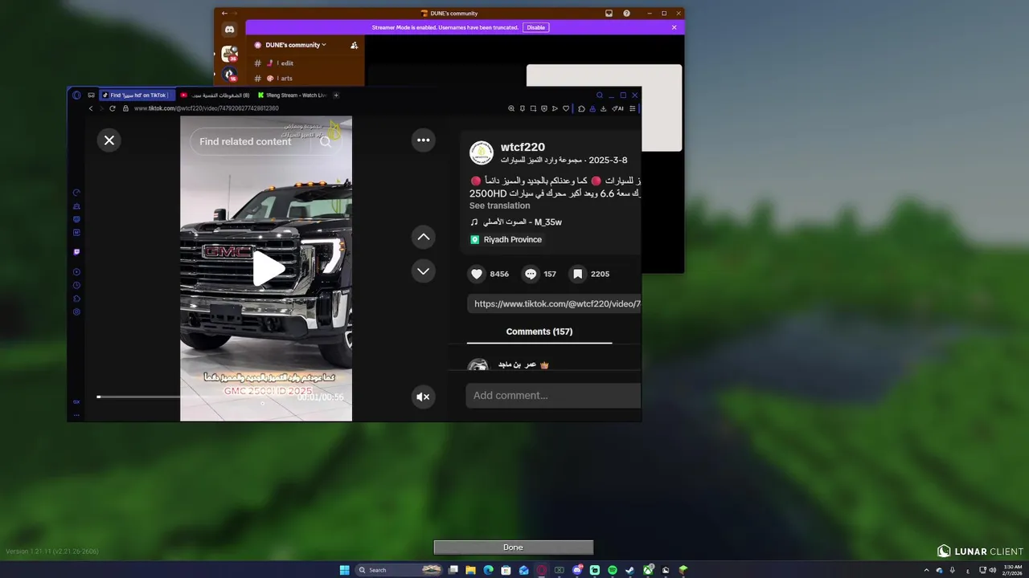This screenshot has width=1029, height=578.
Task: Open the player icon in sidebar
Action: click(x=76, y=272)
